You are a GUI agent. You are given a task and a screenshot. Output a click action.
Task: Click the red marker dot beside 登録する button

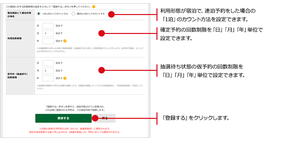coord(95,118)
